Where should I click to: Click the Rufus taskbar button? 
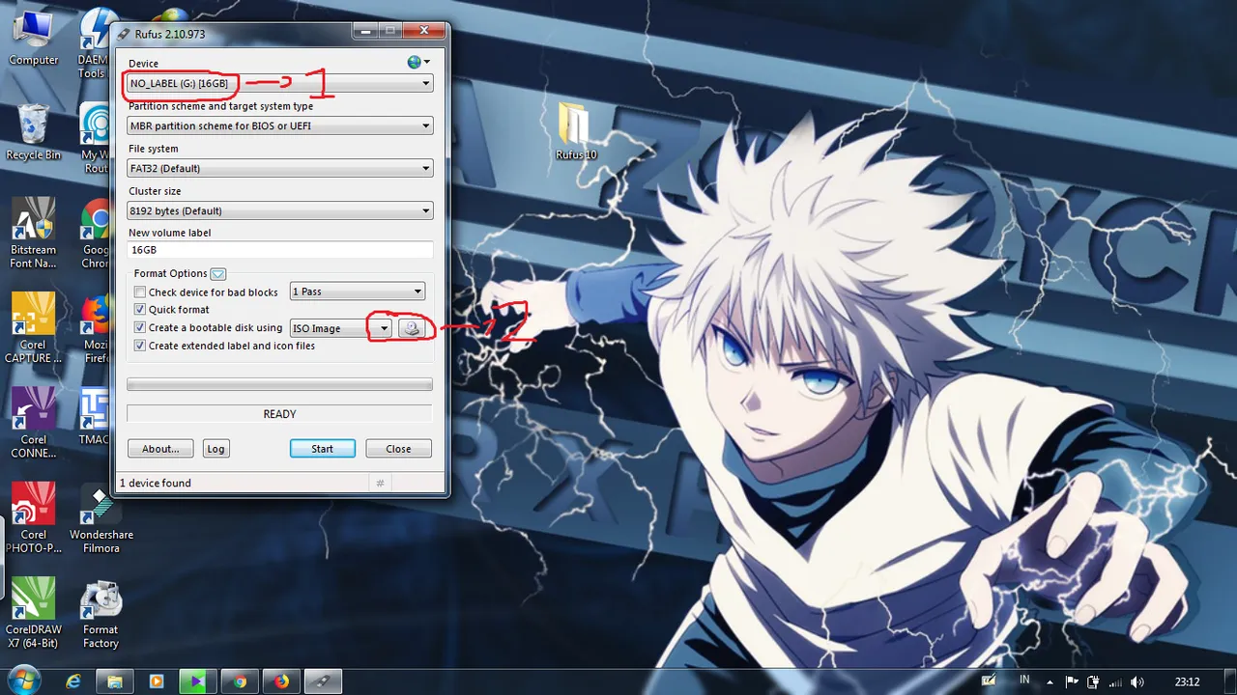point(323,681)
